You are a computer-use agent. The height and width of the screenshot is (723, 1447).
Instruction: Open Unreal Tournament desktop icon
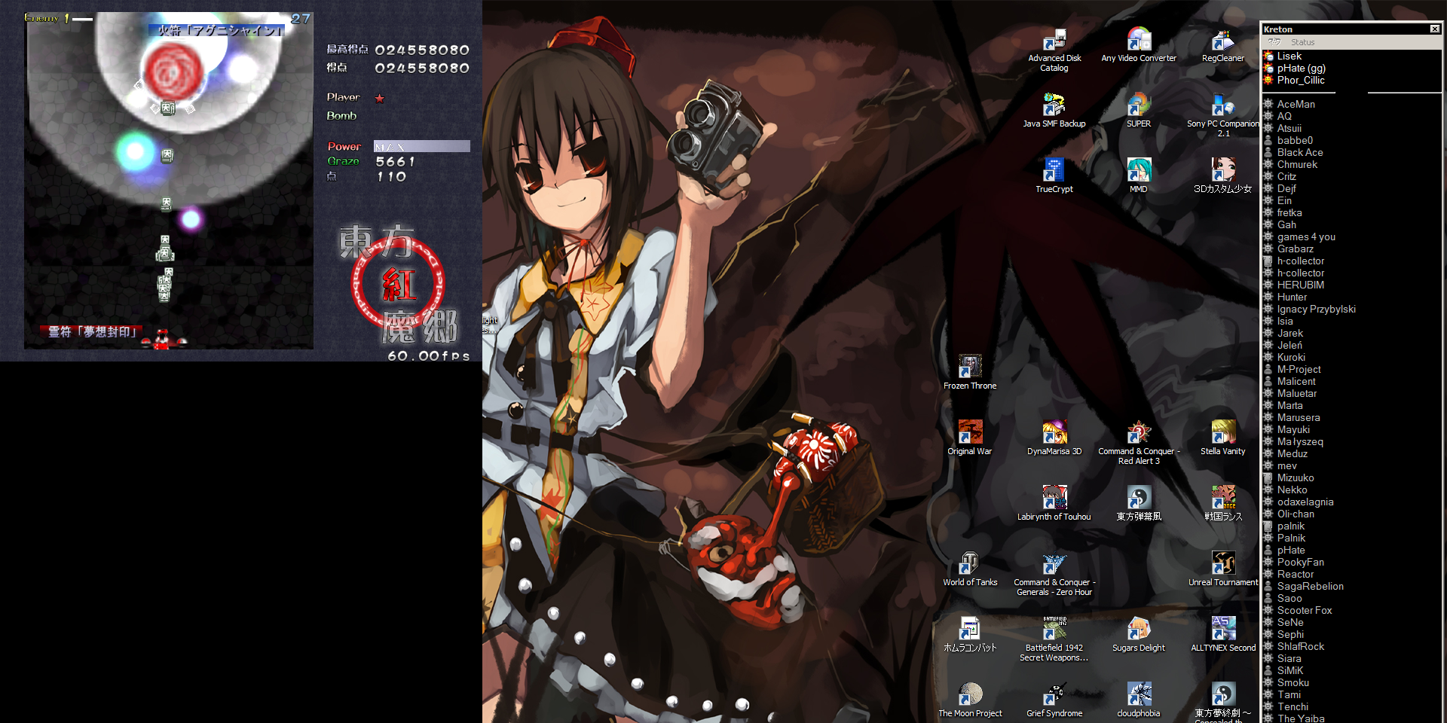1222,564
